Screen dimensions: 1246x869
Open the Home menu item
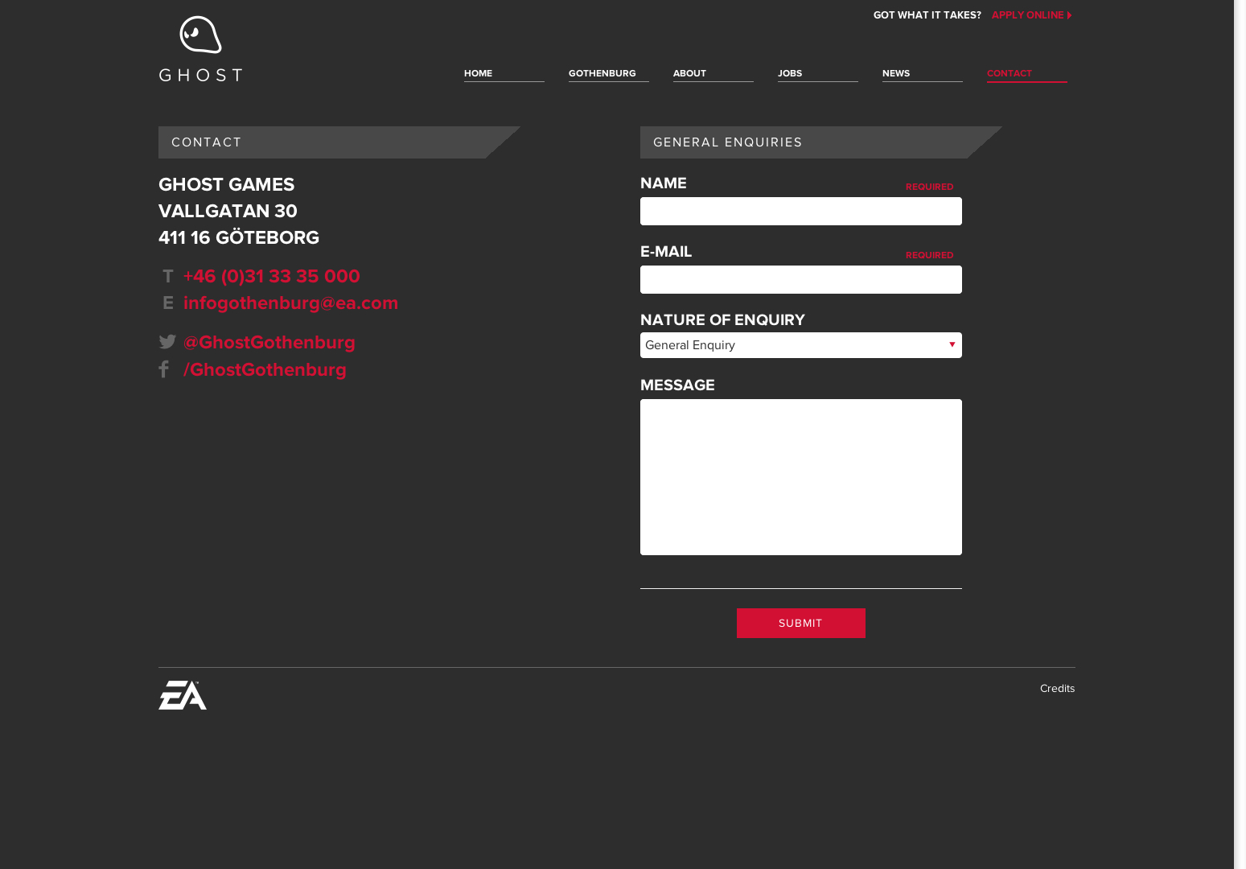tap(504, 73)
